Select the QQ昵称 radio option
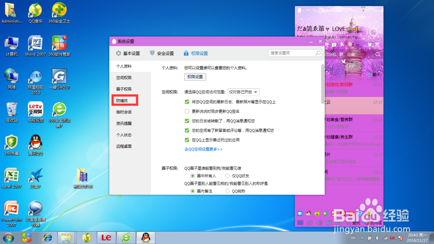The height and width of the screenshot is (244, 434). [x=227, y=191]
